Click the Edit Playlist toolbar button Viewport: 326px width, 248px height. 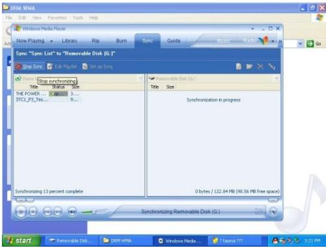click(62, 67)
